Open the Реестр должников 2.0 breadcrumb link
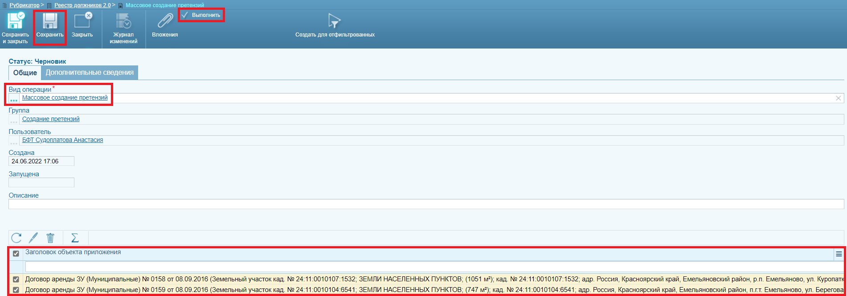This screenshot has width=847, height=296. click(82, 5)
